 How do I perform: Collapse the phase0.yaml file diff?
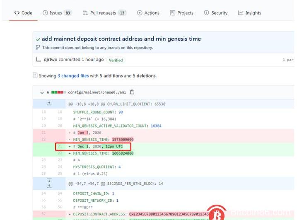[42, 92]
